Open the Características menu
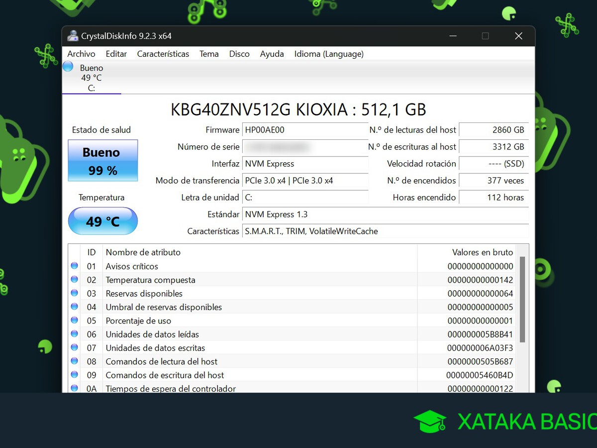597x448 pixels. (163, 54)
